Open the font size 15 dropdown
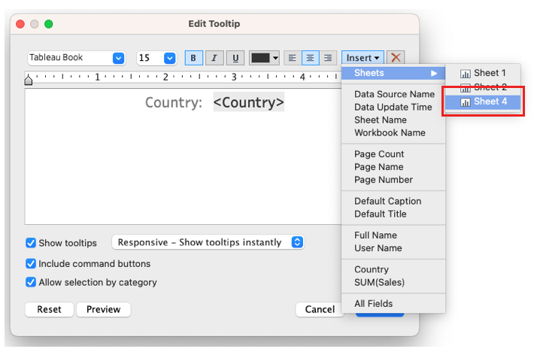 pos(169,58)
